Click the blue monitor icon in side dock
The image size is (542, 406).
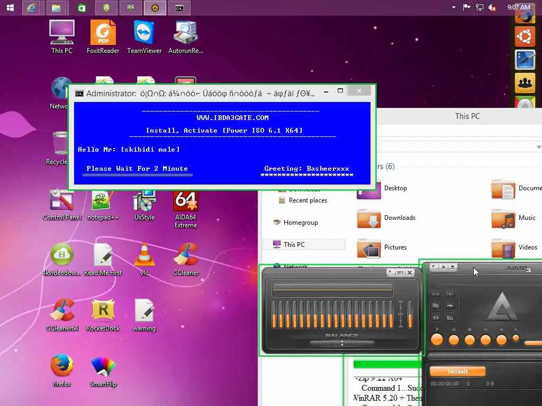pyautogui.click(x=525, y=59)
